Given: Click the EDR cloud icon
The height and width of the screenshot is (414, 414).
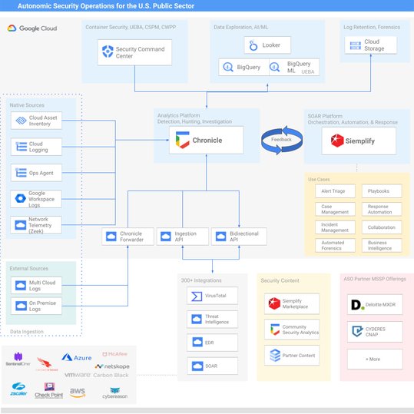Looking at the screenshot, I should tap(197, 343).
